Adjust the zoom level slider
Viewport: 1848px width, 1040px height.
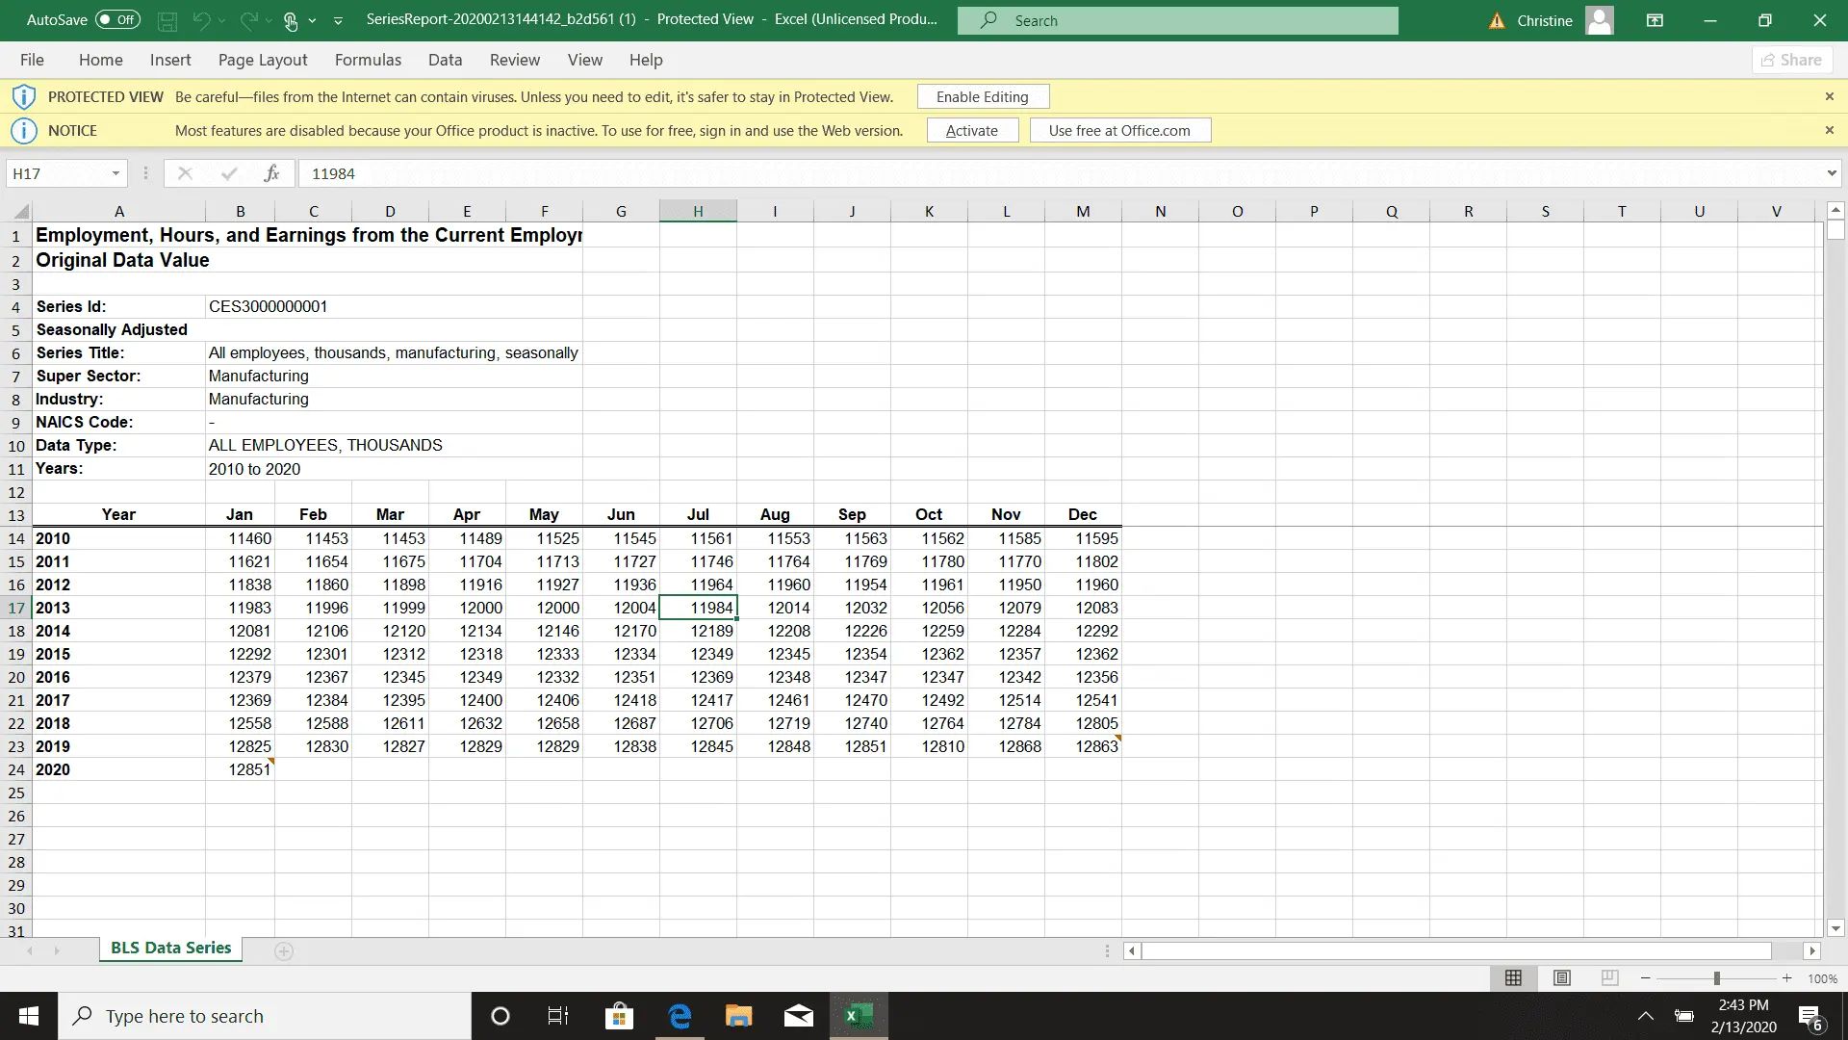[1716, 978]
